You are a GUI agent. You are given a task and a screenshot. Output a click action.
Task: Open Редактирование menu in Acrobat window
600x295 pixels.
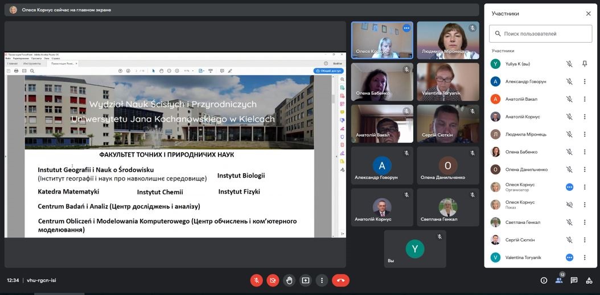(x=22, y=58)
